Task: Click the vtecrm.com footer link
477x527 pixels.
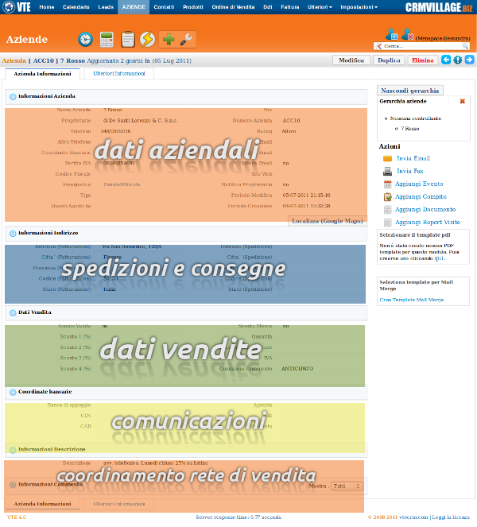Action: tap(413, 517)
